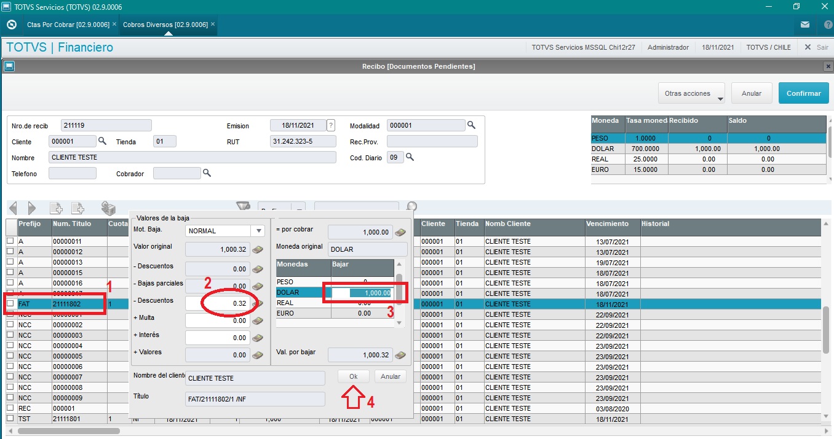The image size is (834, 439).
Task: Check the box for title 00000012
Action: pyautogui.click(x=10, y=252)
